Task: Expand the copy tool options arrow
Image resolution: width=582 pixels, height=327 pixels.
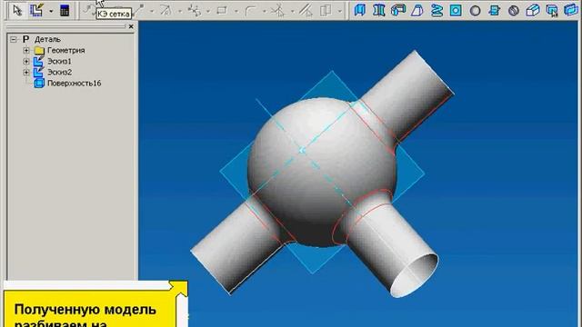Action: point(339,11)
